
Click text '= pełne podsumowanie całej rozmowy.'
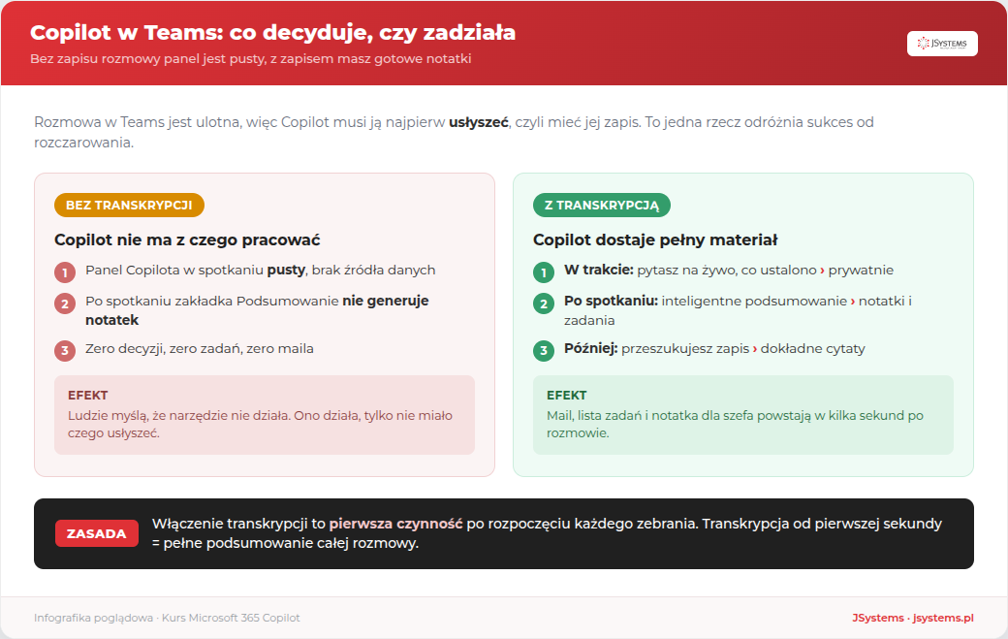pos(285,543)
